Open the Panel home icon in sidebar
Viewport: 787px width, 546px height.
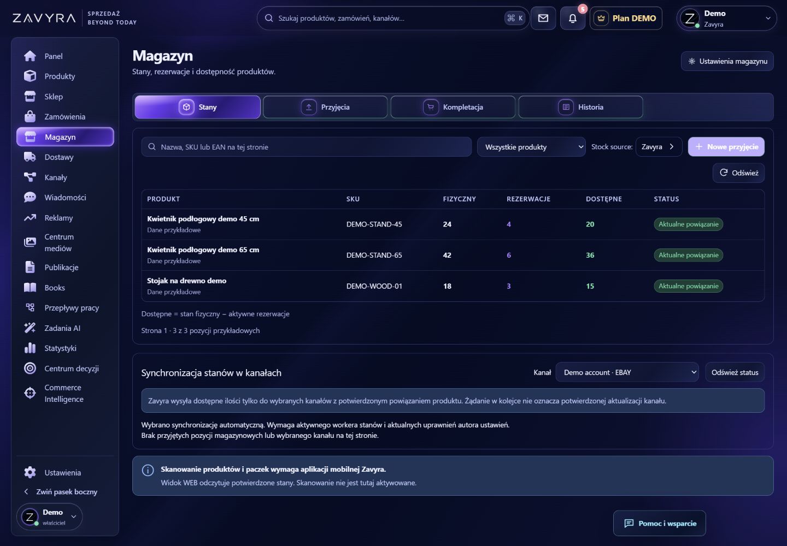point(30,56)
